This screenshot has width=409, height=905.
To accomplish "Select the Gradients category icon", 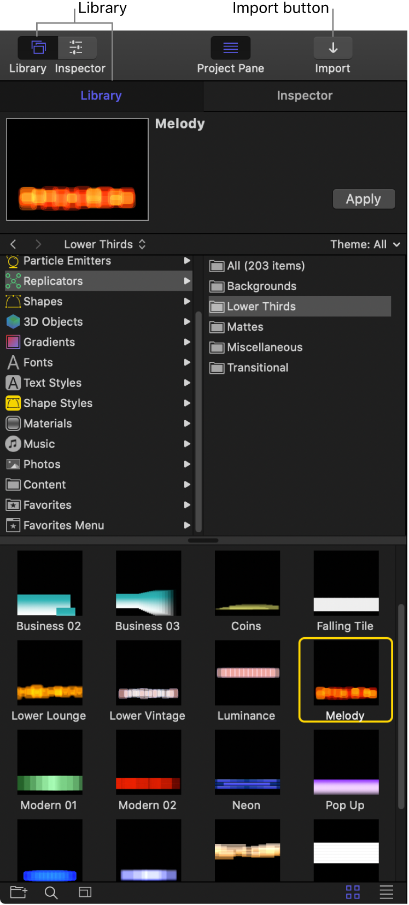I will [13, 342].
